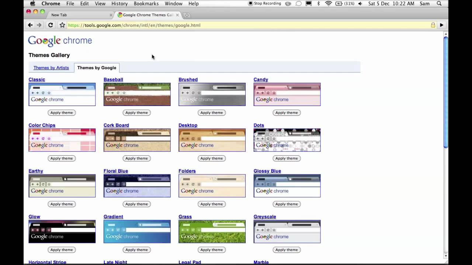Click the battery status indicator (31%)
Viewport: 472px width, 265px height.
click(345, 4)
